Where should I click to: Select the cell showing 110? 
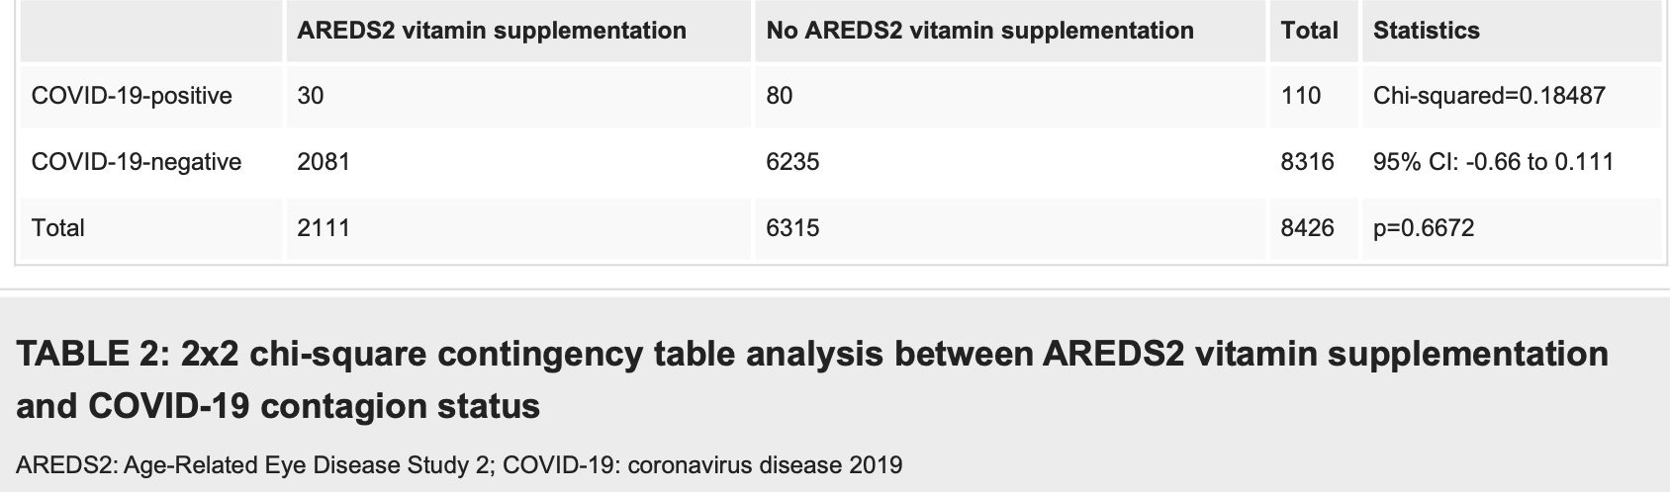(1300, 96)
